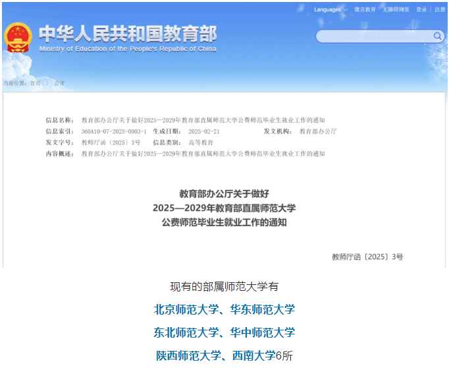Viewport: 449px width, 368px height.
Task: Click the 西南大学 text
Action: pos(253,355)
